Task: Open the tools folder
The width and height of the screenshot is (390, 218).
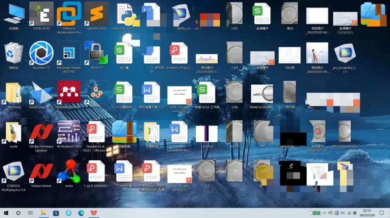Action: click(14, 134)
